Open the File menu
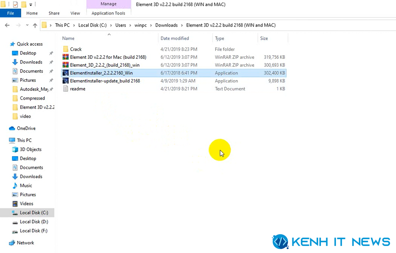 (x=10, y=13)
